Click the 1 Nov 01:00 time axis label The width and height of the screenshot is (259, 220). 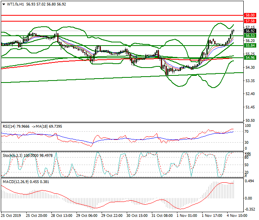[x=187, y=216]
